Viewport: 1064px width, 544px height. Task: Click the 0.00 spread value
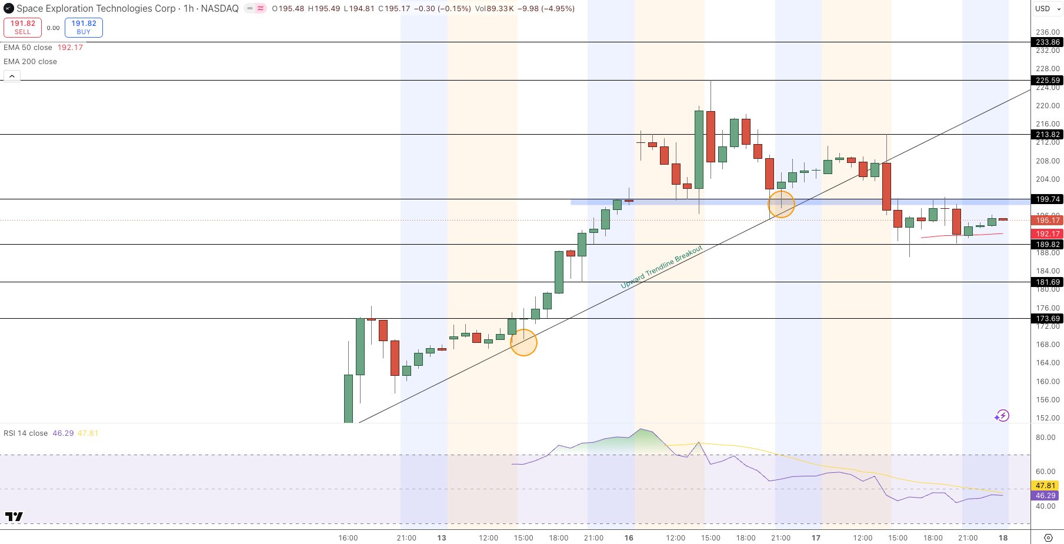(x=53, y=28)
